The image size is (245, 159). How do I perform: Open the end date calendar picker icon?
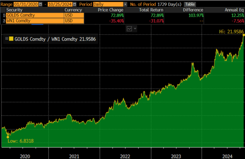click(75, 4)
